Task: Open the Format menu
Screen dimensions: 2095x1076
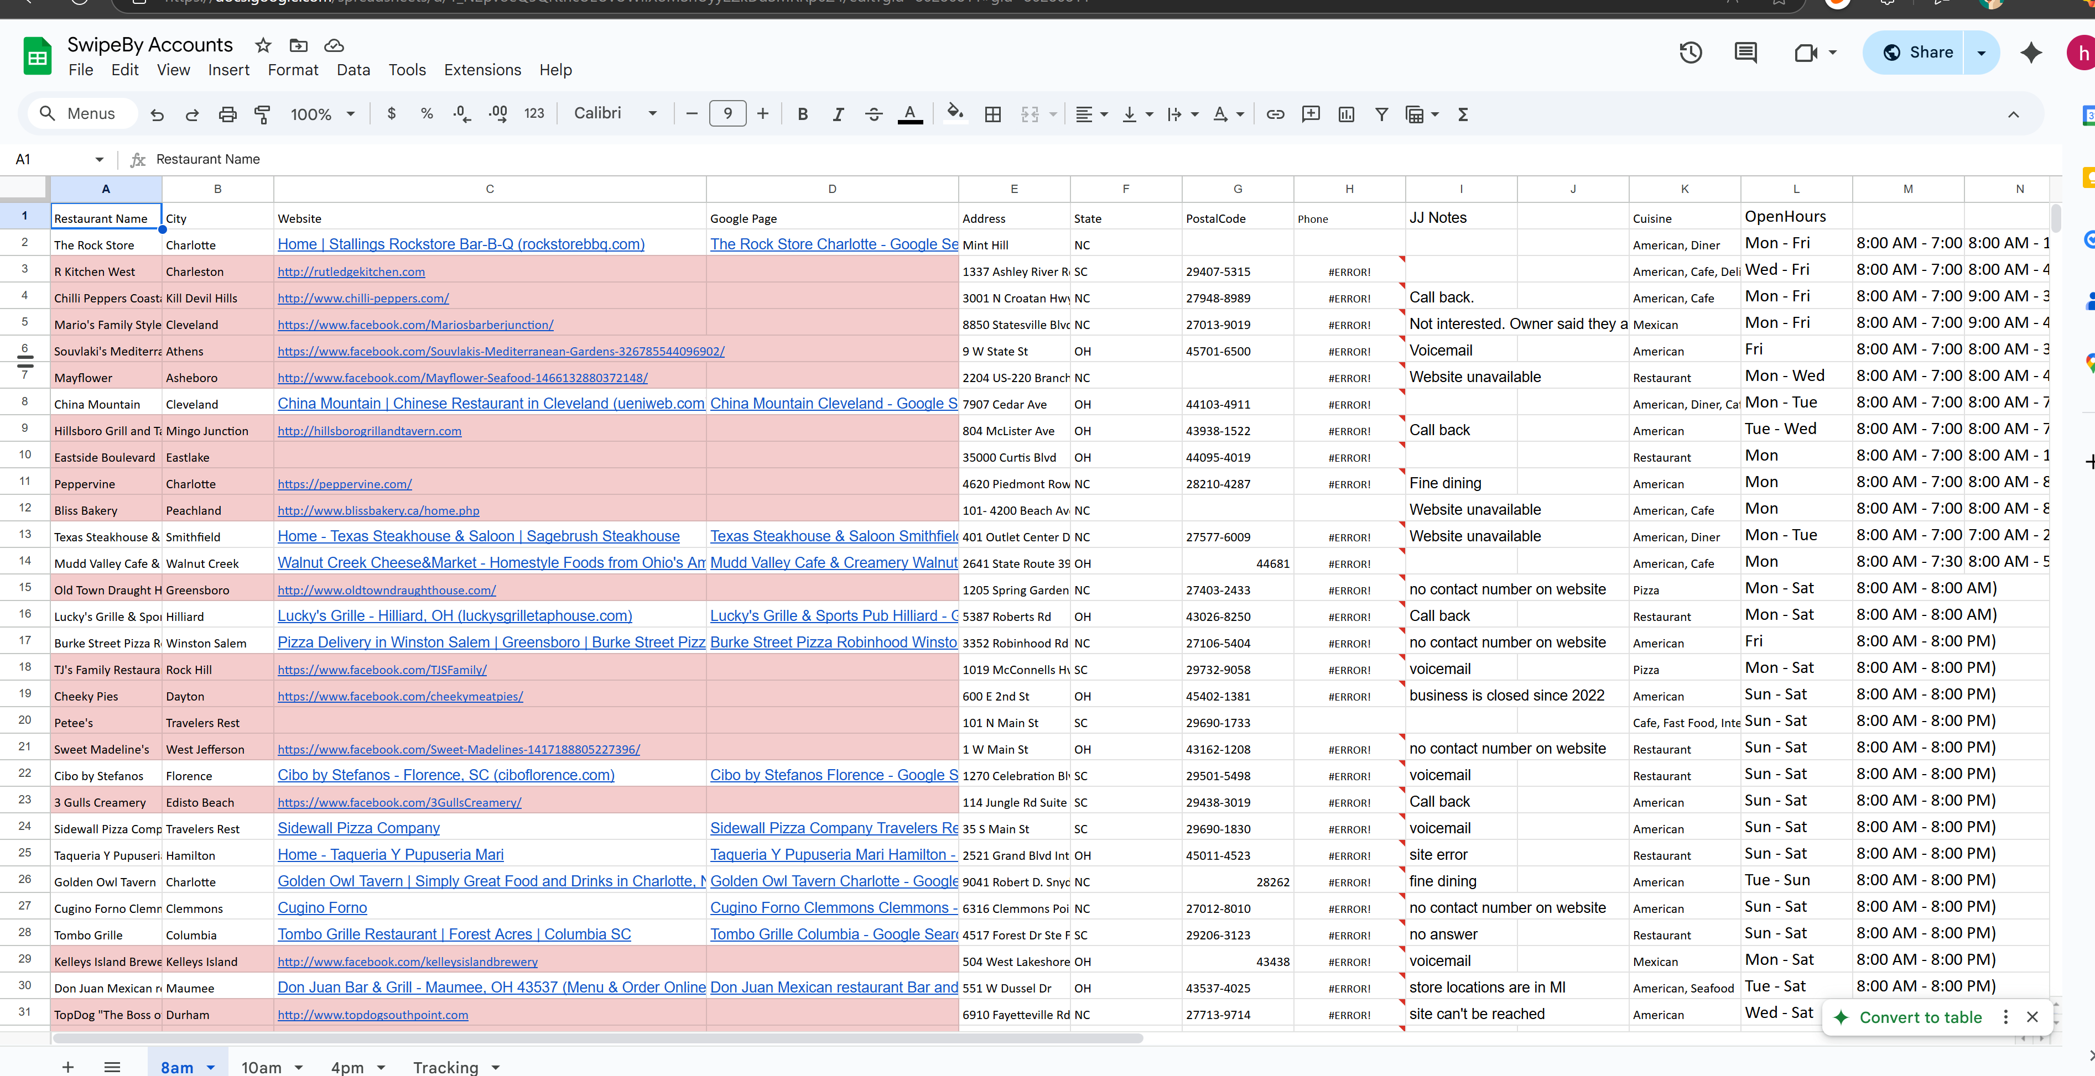Action: [x=293, y=70]
